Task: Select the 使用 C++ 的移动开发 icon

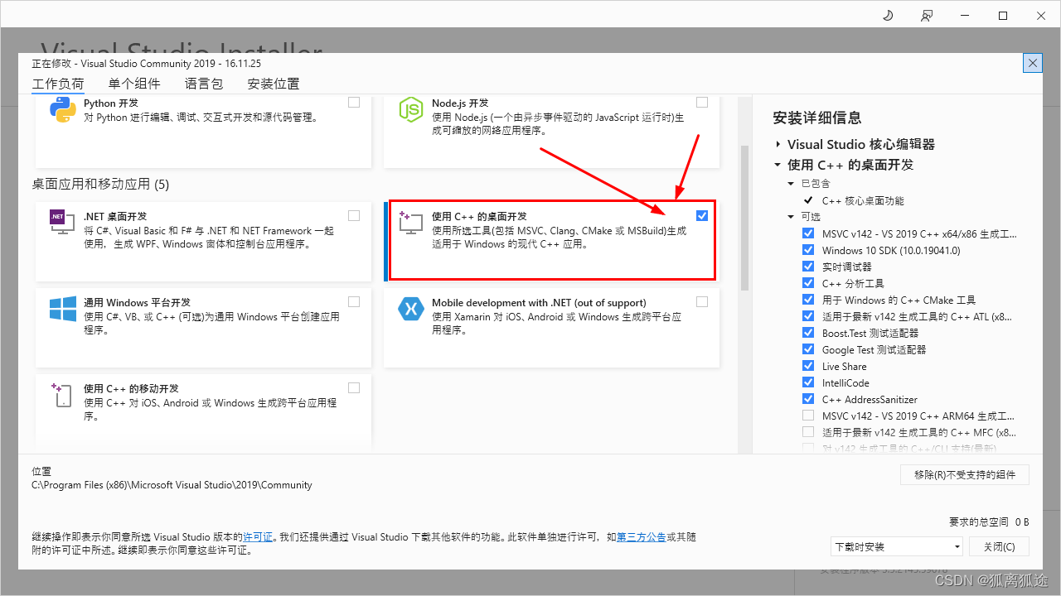Action: tap(62, 395)
